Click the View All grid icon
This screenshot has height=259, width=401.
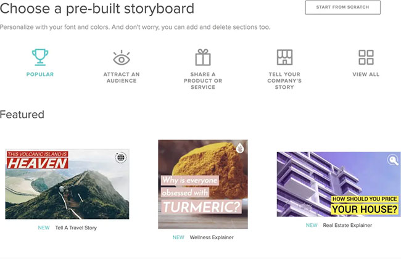[x=366, y=57]
